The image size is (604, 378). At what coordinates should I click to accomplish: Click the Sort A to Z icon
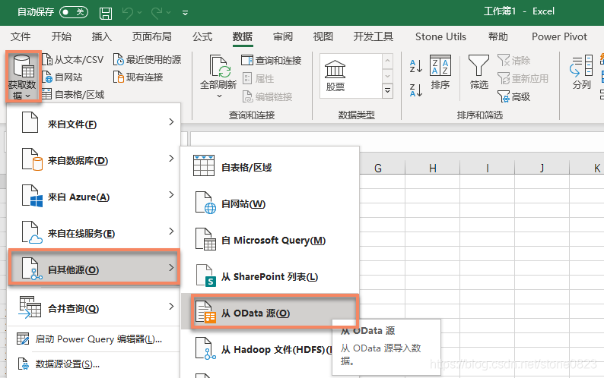[x=416, y=66]
